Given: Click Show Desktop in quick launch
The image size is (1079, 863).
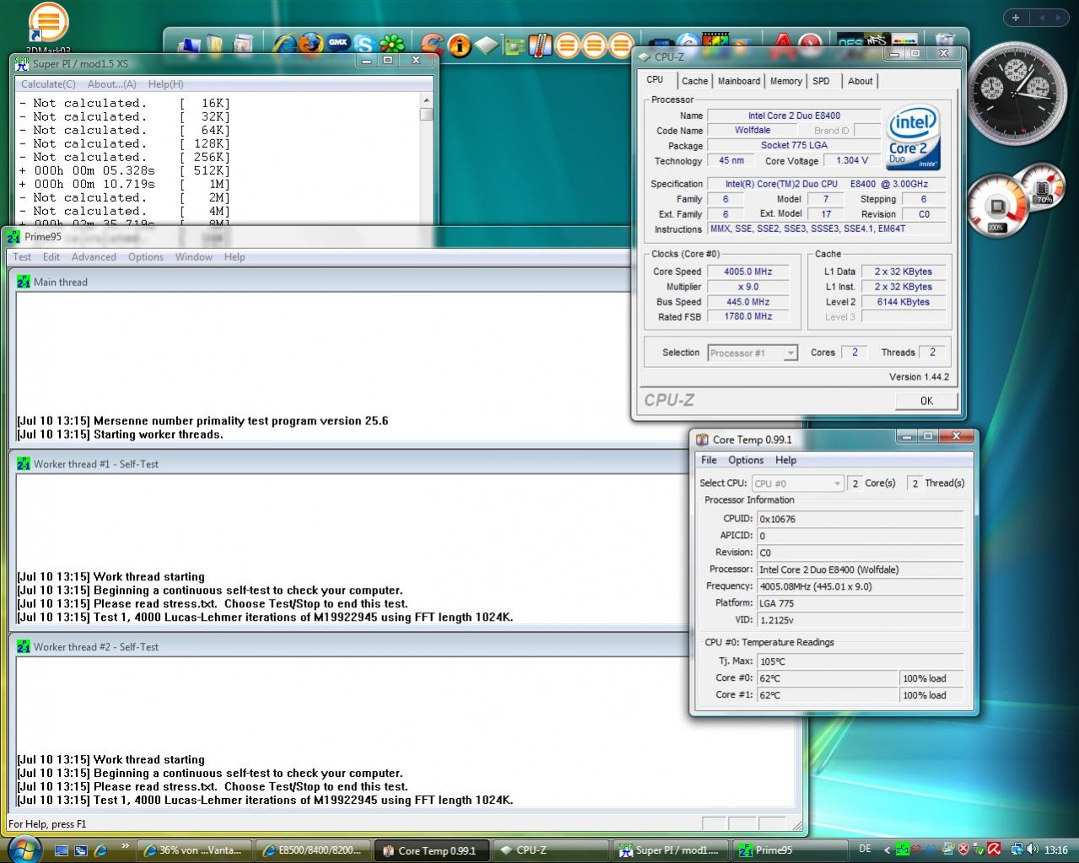Looking at the screenshot, I should [x=62, y=850].
